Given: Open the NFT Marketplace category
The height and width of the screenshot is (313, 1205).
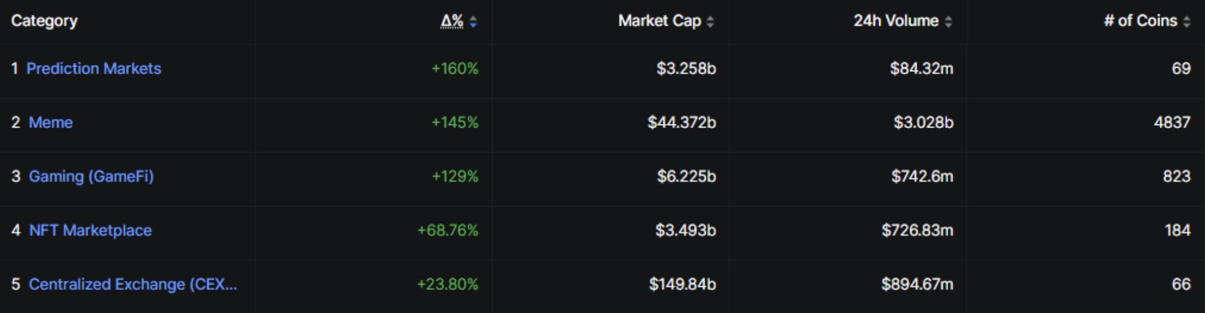Looking at the screenshot, I should click(x=90, y=230).
